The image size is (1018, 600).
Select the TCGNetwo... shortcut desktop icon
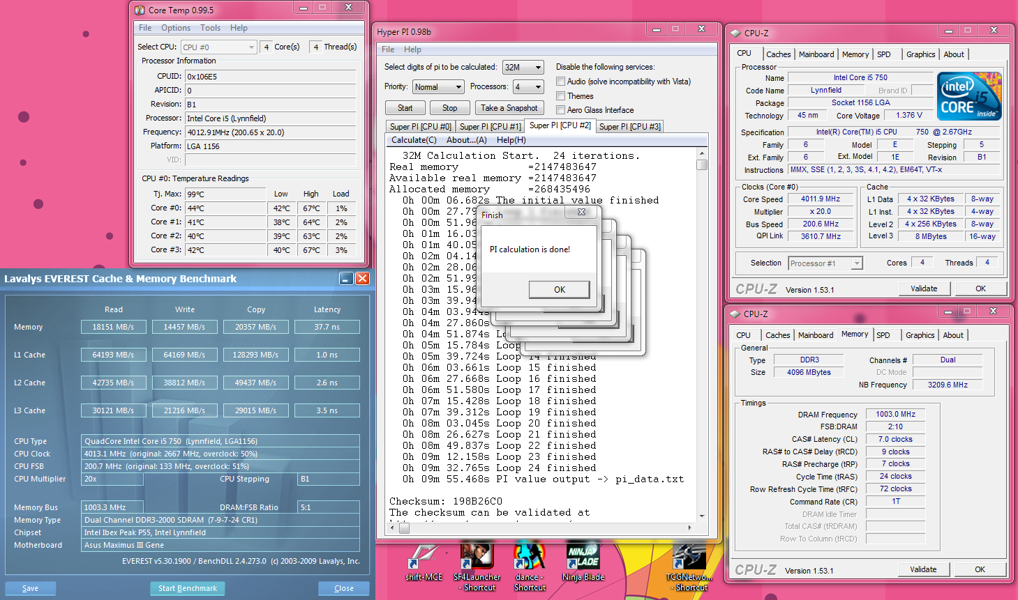point(689,567)
